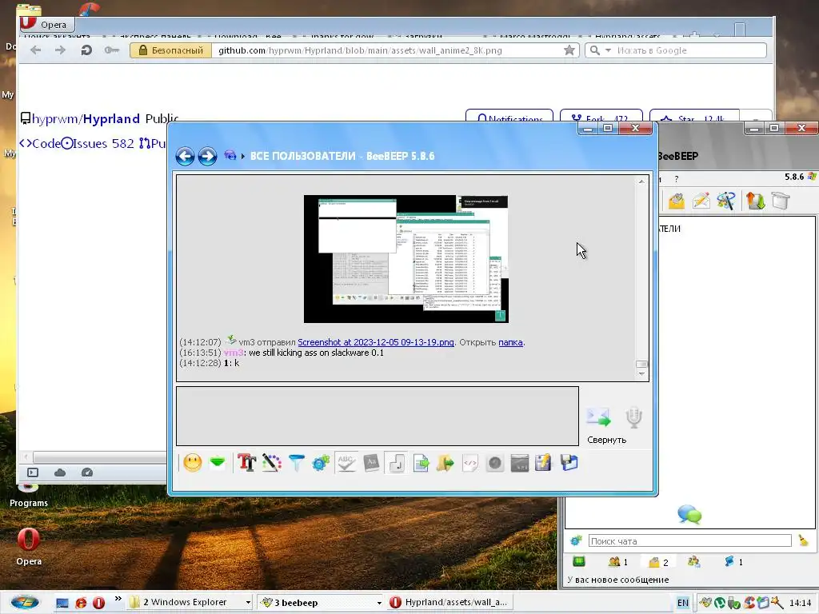The height and width of the screenshot is (614, 819).
Task: Open chat settings gear icon
Action: tap(321, 463)
